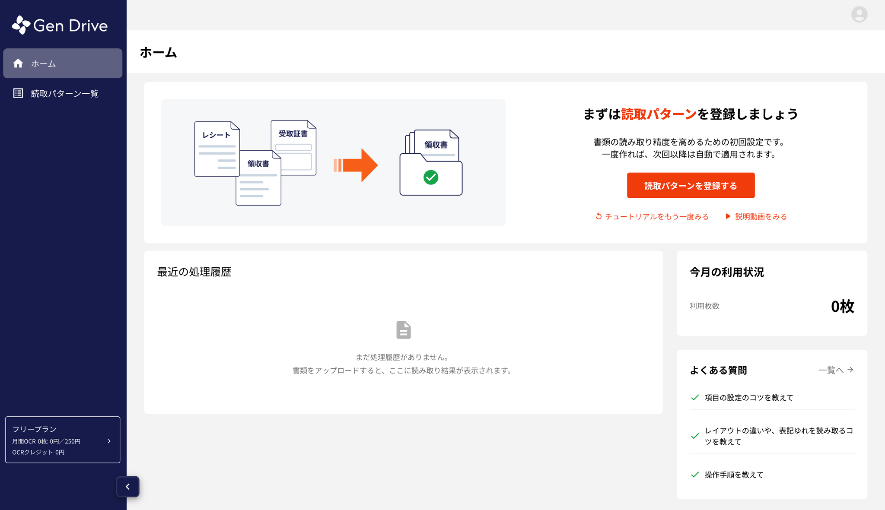Click the replay icon beside チュートリアルをもう一度みる
Viewport: 885px width, 510px height.
598,216
